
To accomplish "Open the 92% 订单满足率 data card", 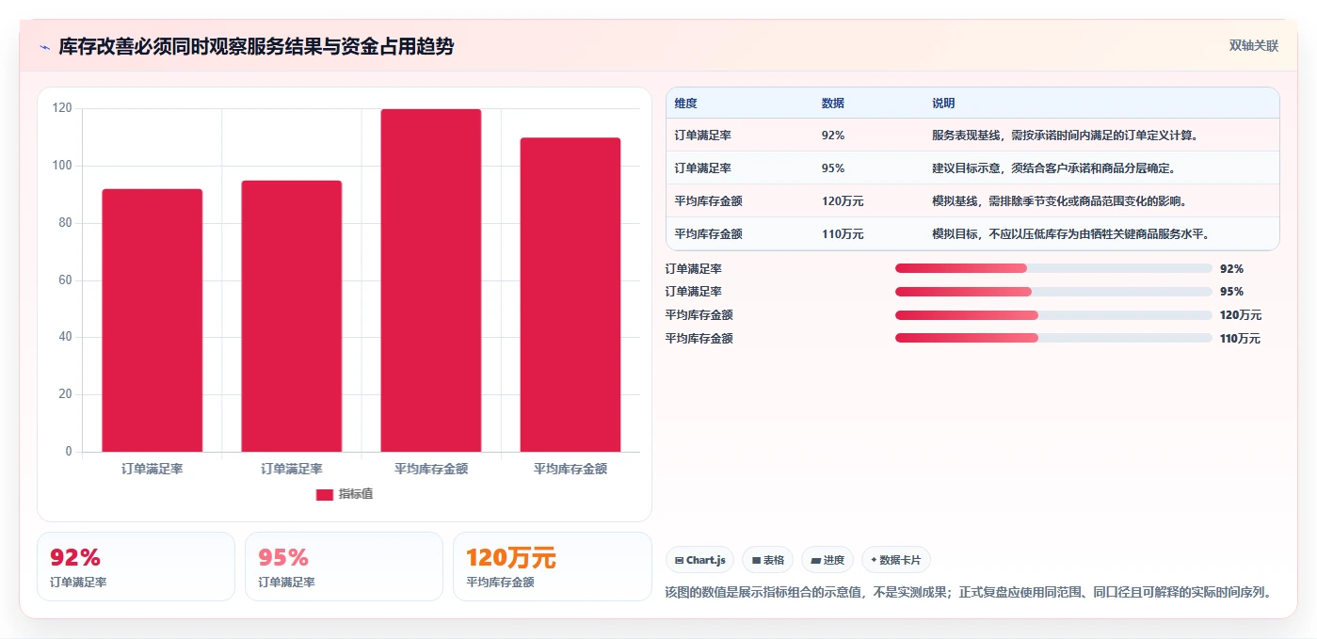I will tap(136, 567).
